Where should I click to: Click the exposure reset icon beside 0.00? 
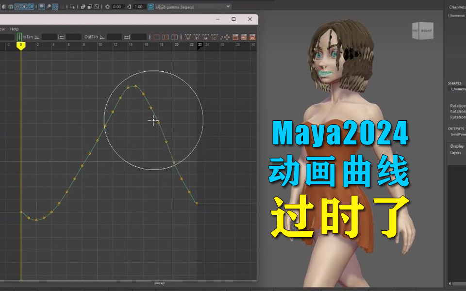click(x=108, y=7)
